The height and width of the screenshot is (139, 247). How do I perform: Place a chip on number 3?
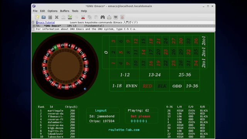(x=113, y=41)
